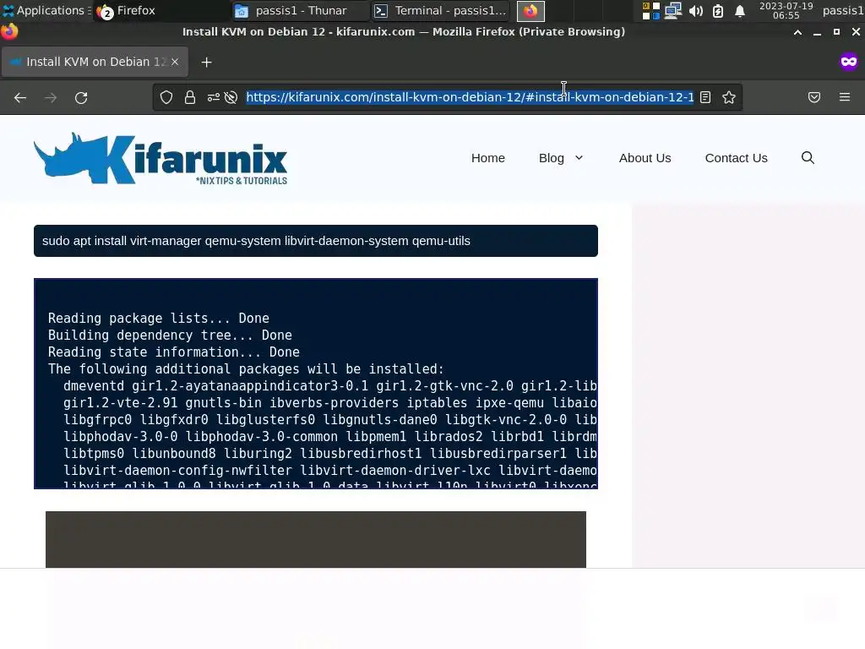This screenshot has height=649, width=865.
Task: Open notifications bell in the panel
Action: [740, 10]
